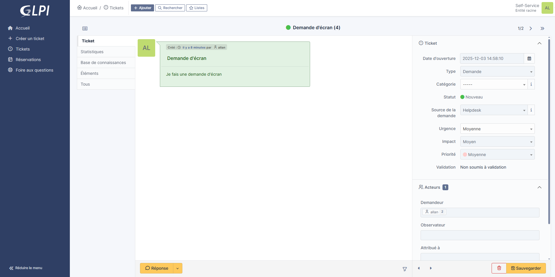The image size is (555, 277).
Task: Click the Observateur input field
Action: (480, 235)
